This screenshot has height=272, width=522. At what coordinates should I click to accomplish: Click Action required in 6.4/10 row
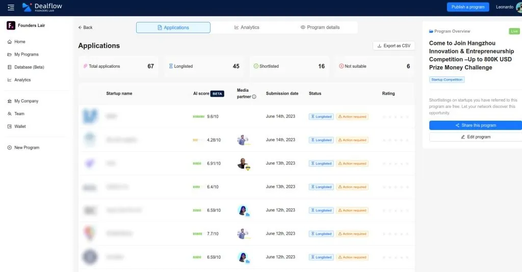352,187
